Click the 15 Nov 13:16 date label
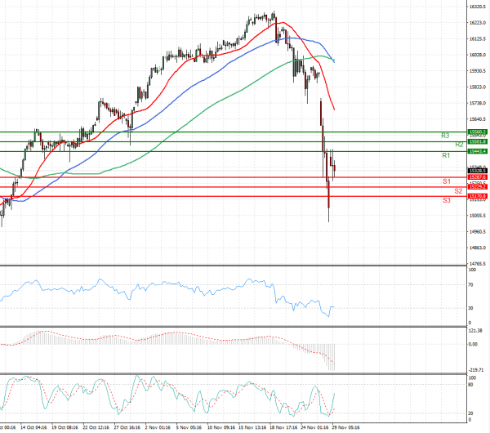 (252, 427)
